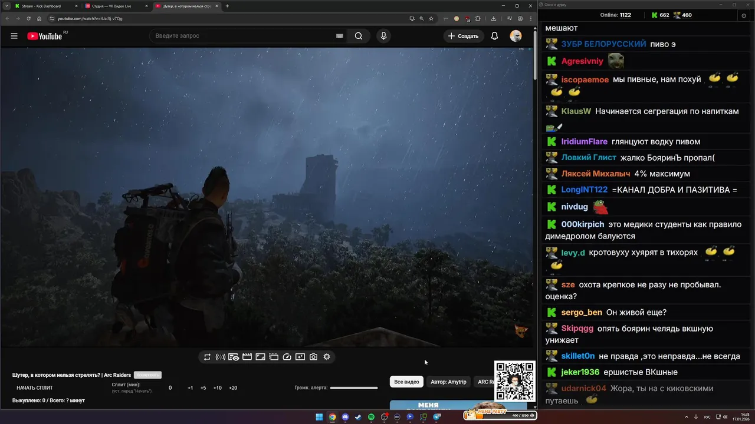
Task: Open the browser downloads icon
Action: click(493, 18)
